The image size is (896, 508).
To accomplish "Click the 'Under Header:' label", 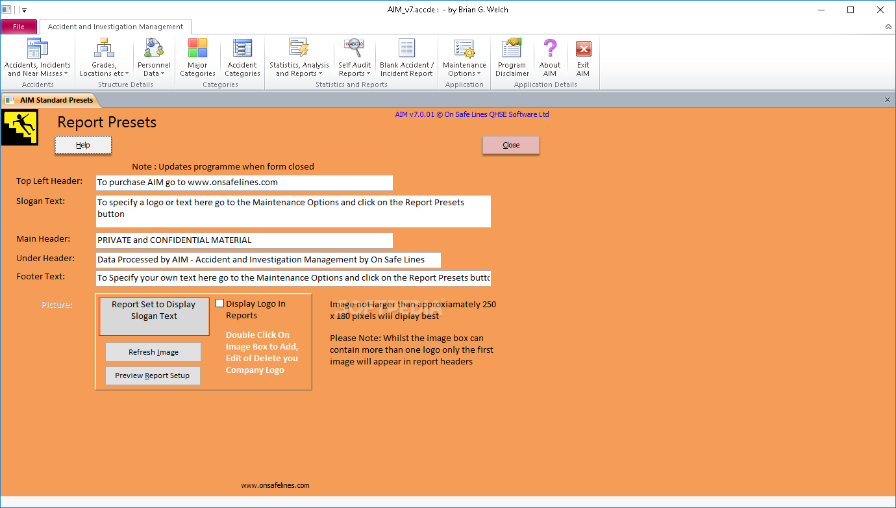I will point(45,259).
